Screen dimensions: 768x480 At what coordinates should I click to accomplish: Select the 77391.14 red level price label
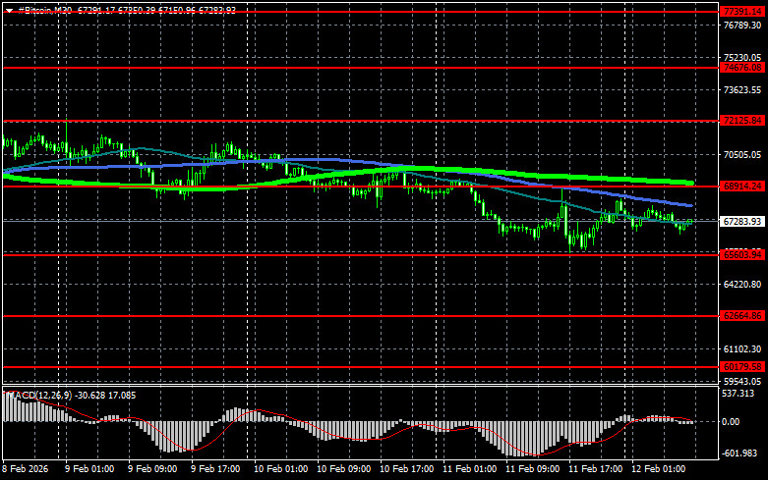(x=742, y=12)
